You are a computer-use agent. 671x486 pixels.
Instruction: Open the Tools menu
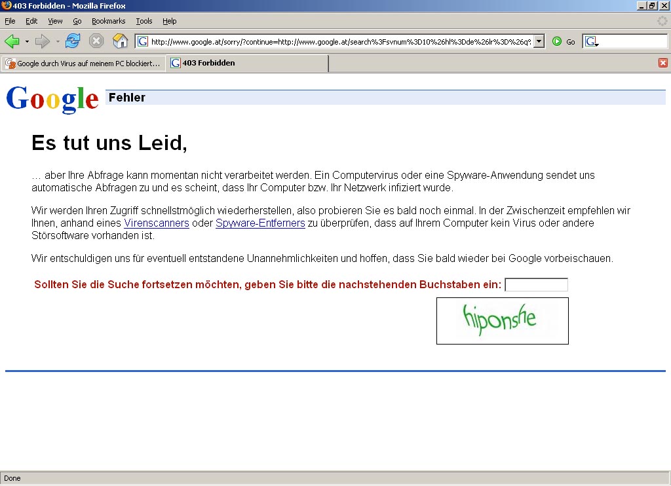tap(144, 21)
